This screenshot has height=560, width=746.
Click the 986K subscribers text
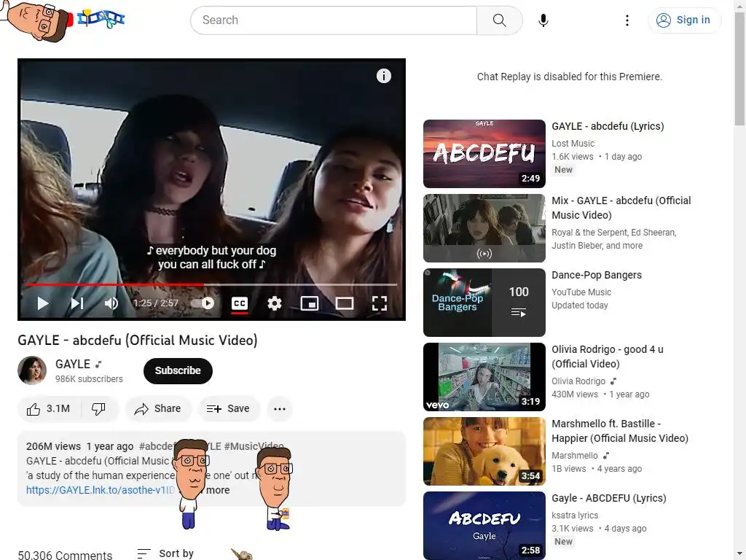coord(89,379)
